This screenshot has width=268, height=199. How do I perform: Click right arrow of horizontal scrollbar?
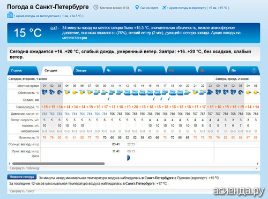click(257, 164)
